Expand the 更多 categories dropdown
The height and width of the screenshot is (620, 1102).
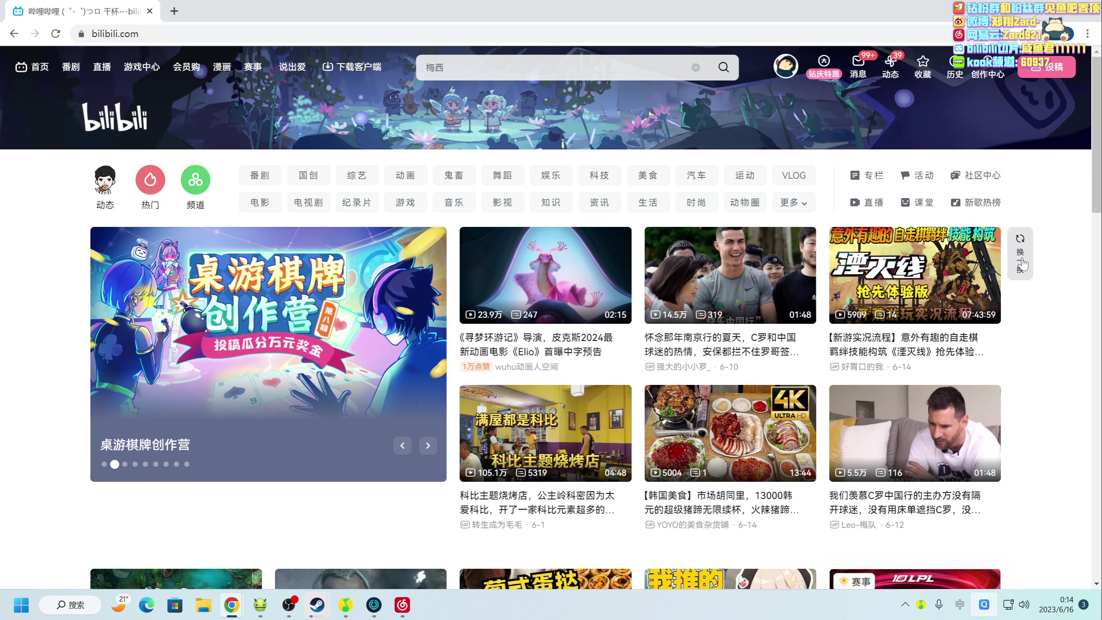coord(793,202)
